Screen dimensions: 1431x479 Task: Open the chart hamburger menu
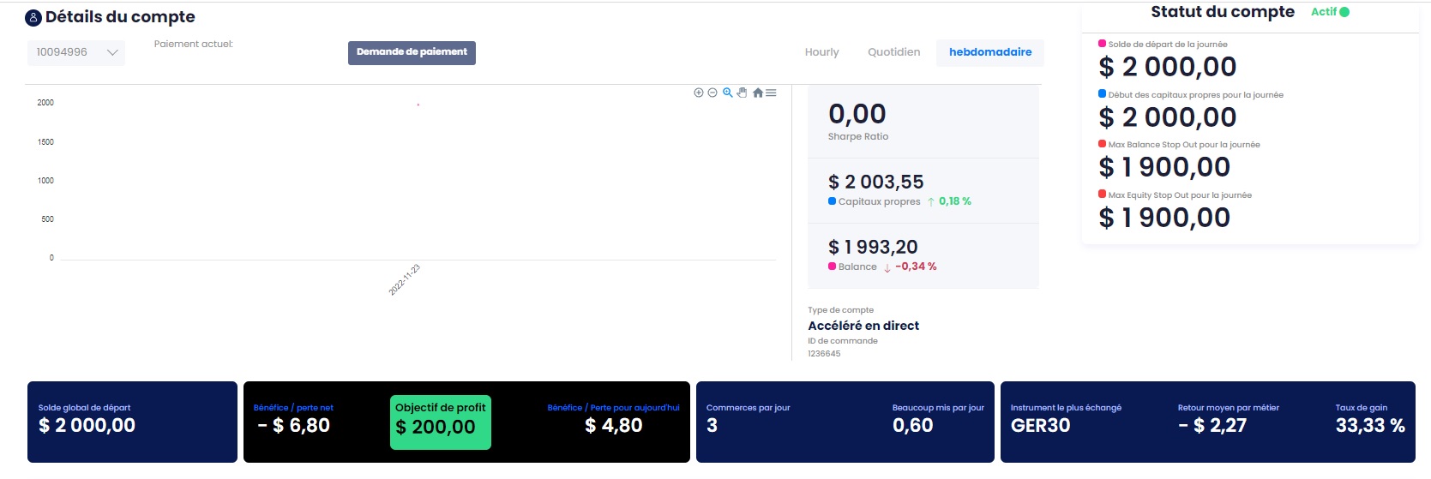[x=772, y=93]
